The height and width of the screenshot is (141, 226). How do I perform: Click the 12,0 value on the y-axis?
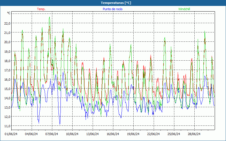pos(7,117)
